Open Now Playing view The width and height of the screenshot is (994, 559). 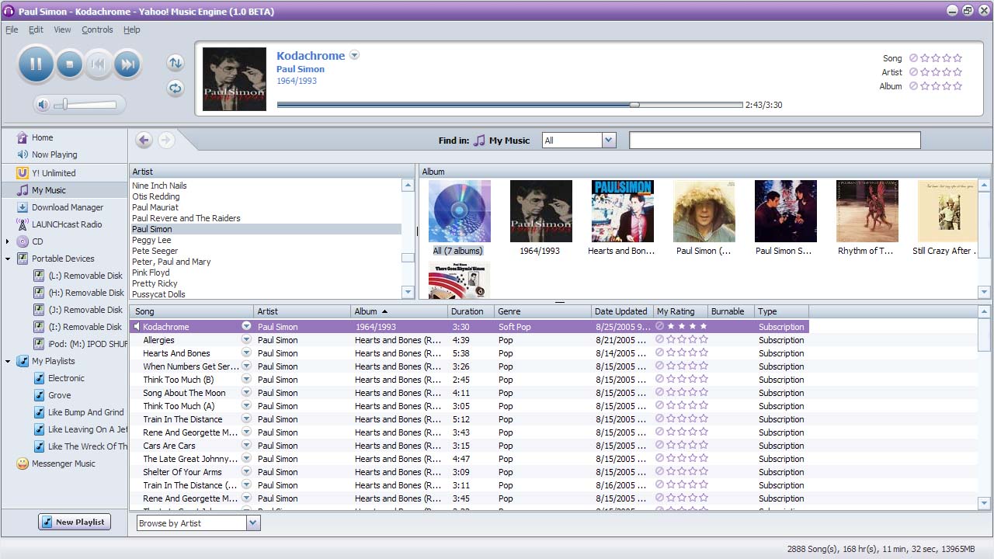click(x=54, y=155)
